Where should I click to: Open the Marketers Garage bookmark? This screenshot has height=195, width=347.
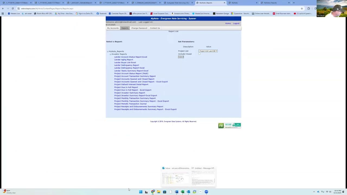point(221,13)
